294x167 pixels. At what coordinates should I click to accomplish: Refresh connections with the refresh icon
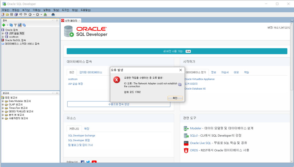11,25
